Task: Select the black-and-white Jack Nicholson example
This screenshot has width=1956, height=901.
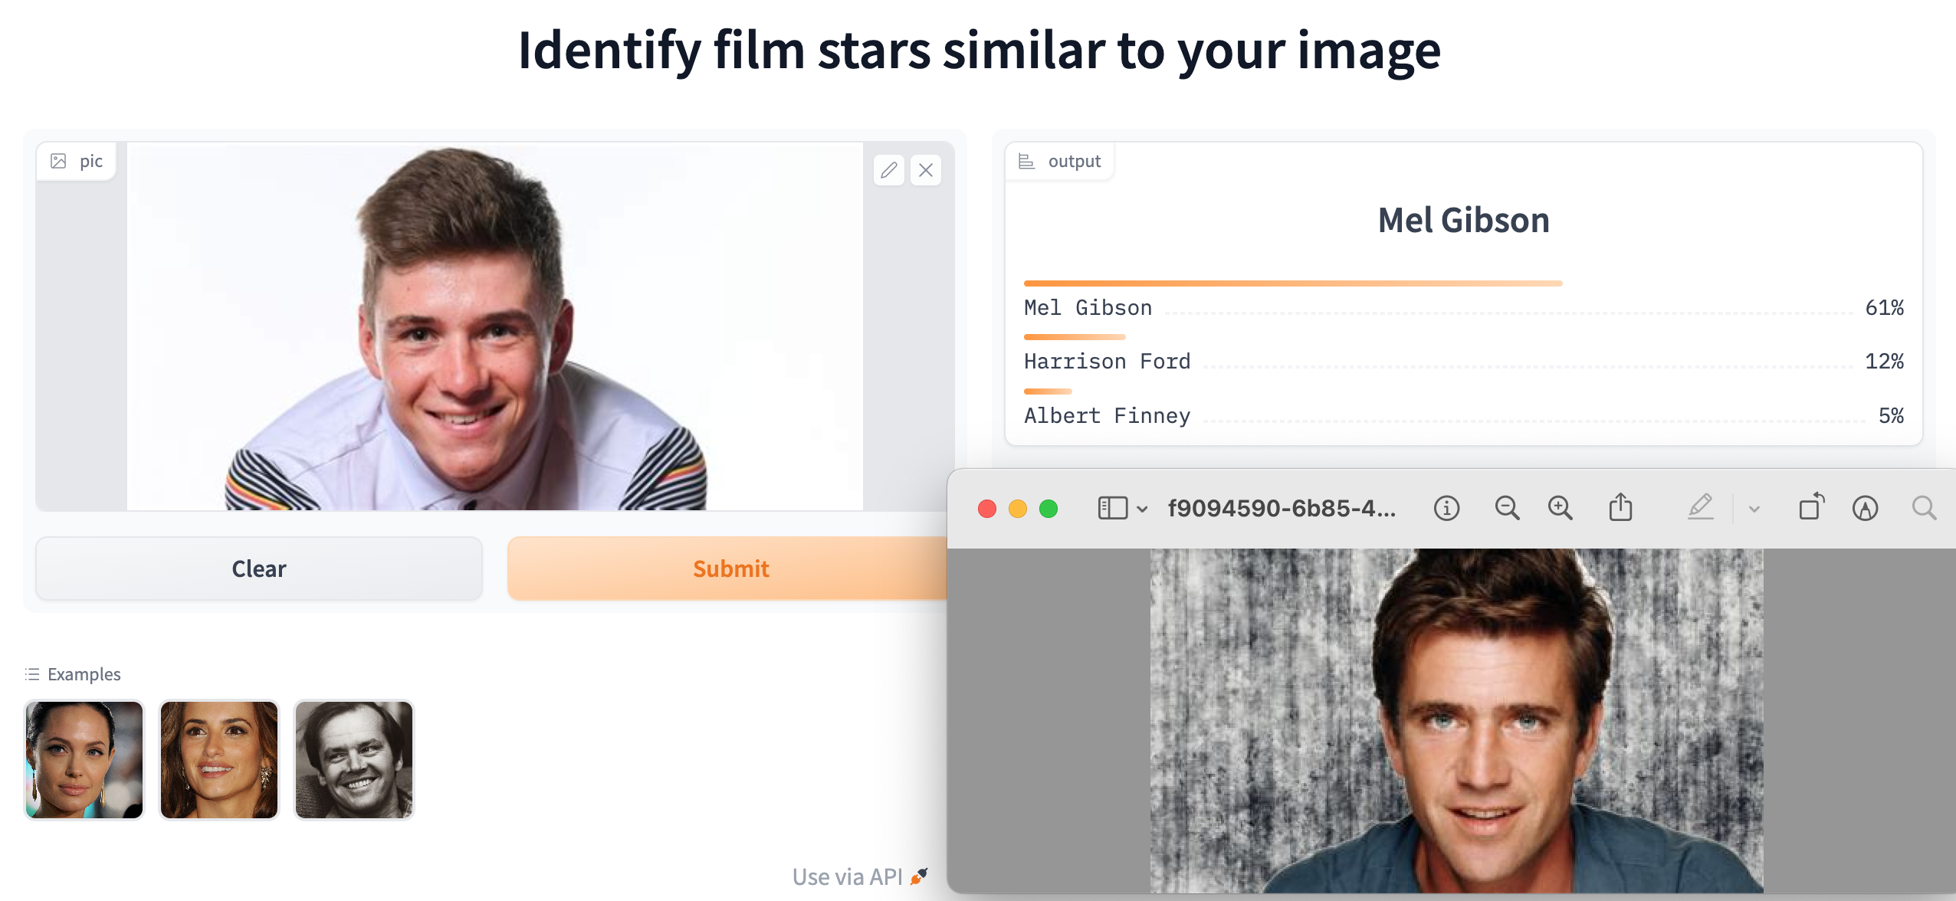Action: point(354,759)
